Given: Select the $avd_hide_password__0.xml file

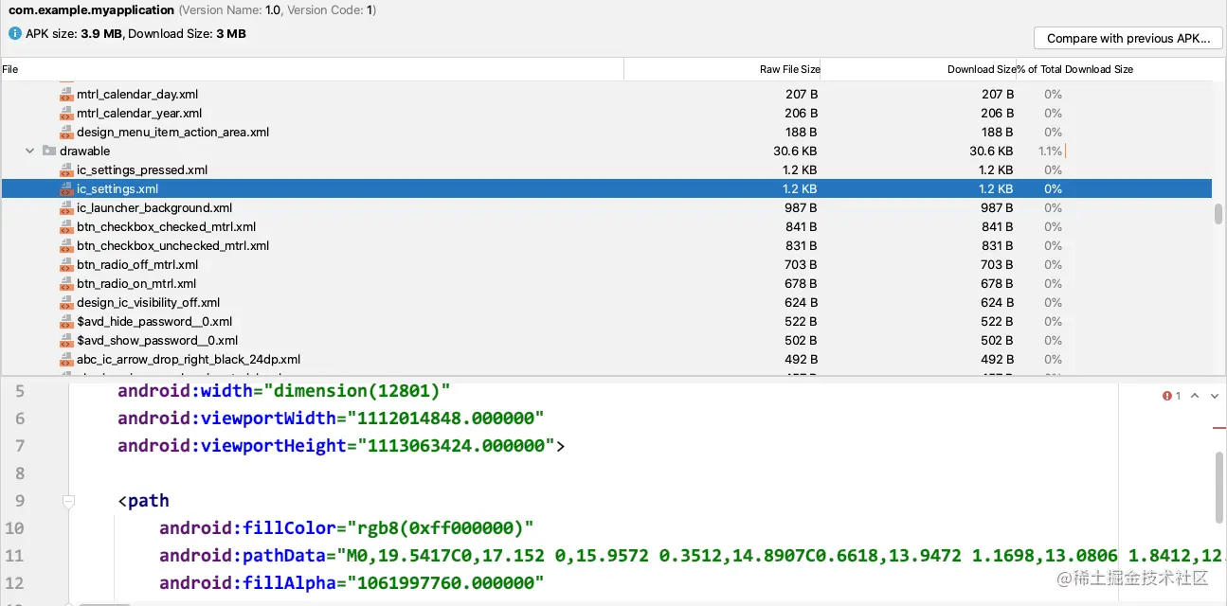Looking at the screenshot, I should pos(154,321).
